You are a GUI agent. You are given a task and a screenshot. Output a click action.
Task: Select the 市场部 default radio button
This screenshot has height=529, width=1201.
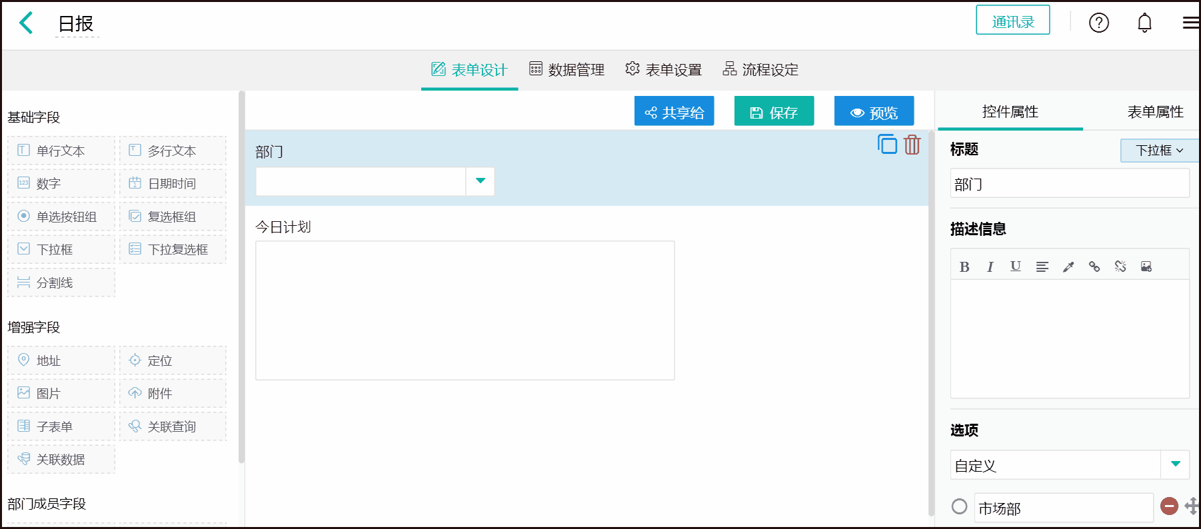[x=959, y=506]
